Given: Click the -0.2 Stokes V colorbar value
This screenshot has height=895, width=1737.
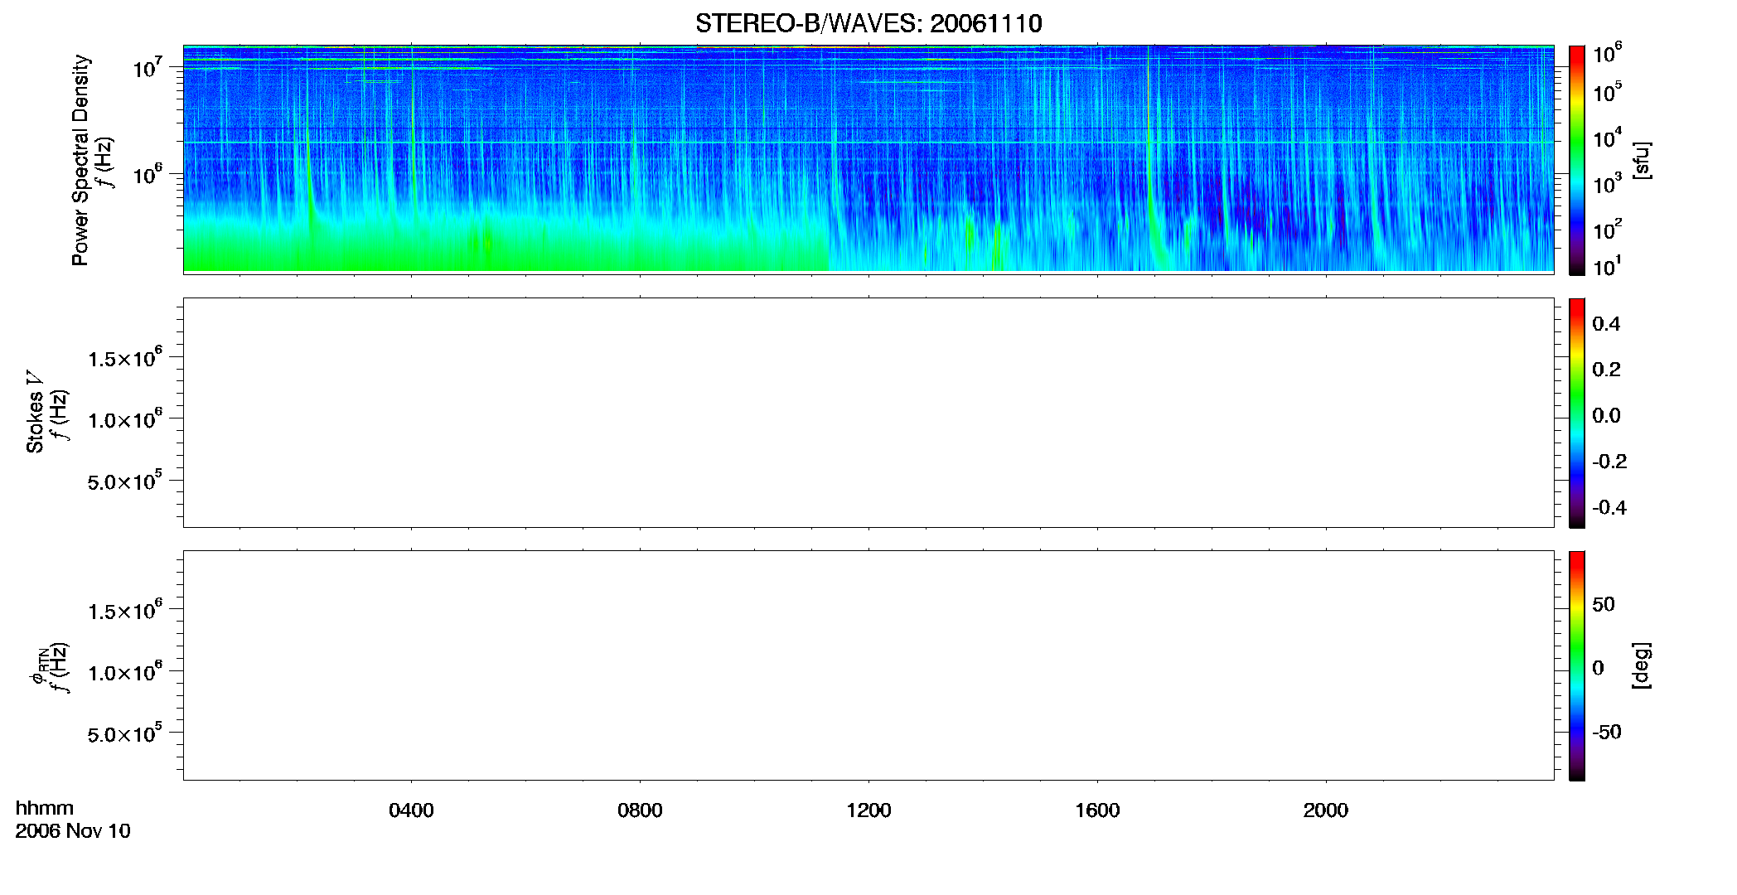Looking at the screenshot, I should 1609,462.
